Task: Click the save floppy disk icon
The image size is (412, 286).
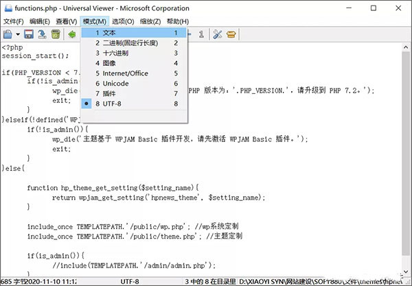Action: point(29,34)
